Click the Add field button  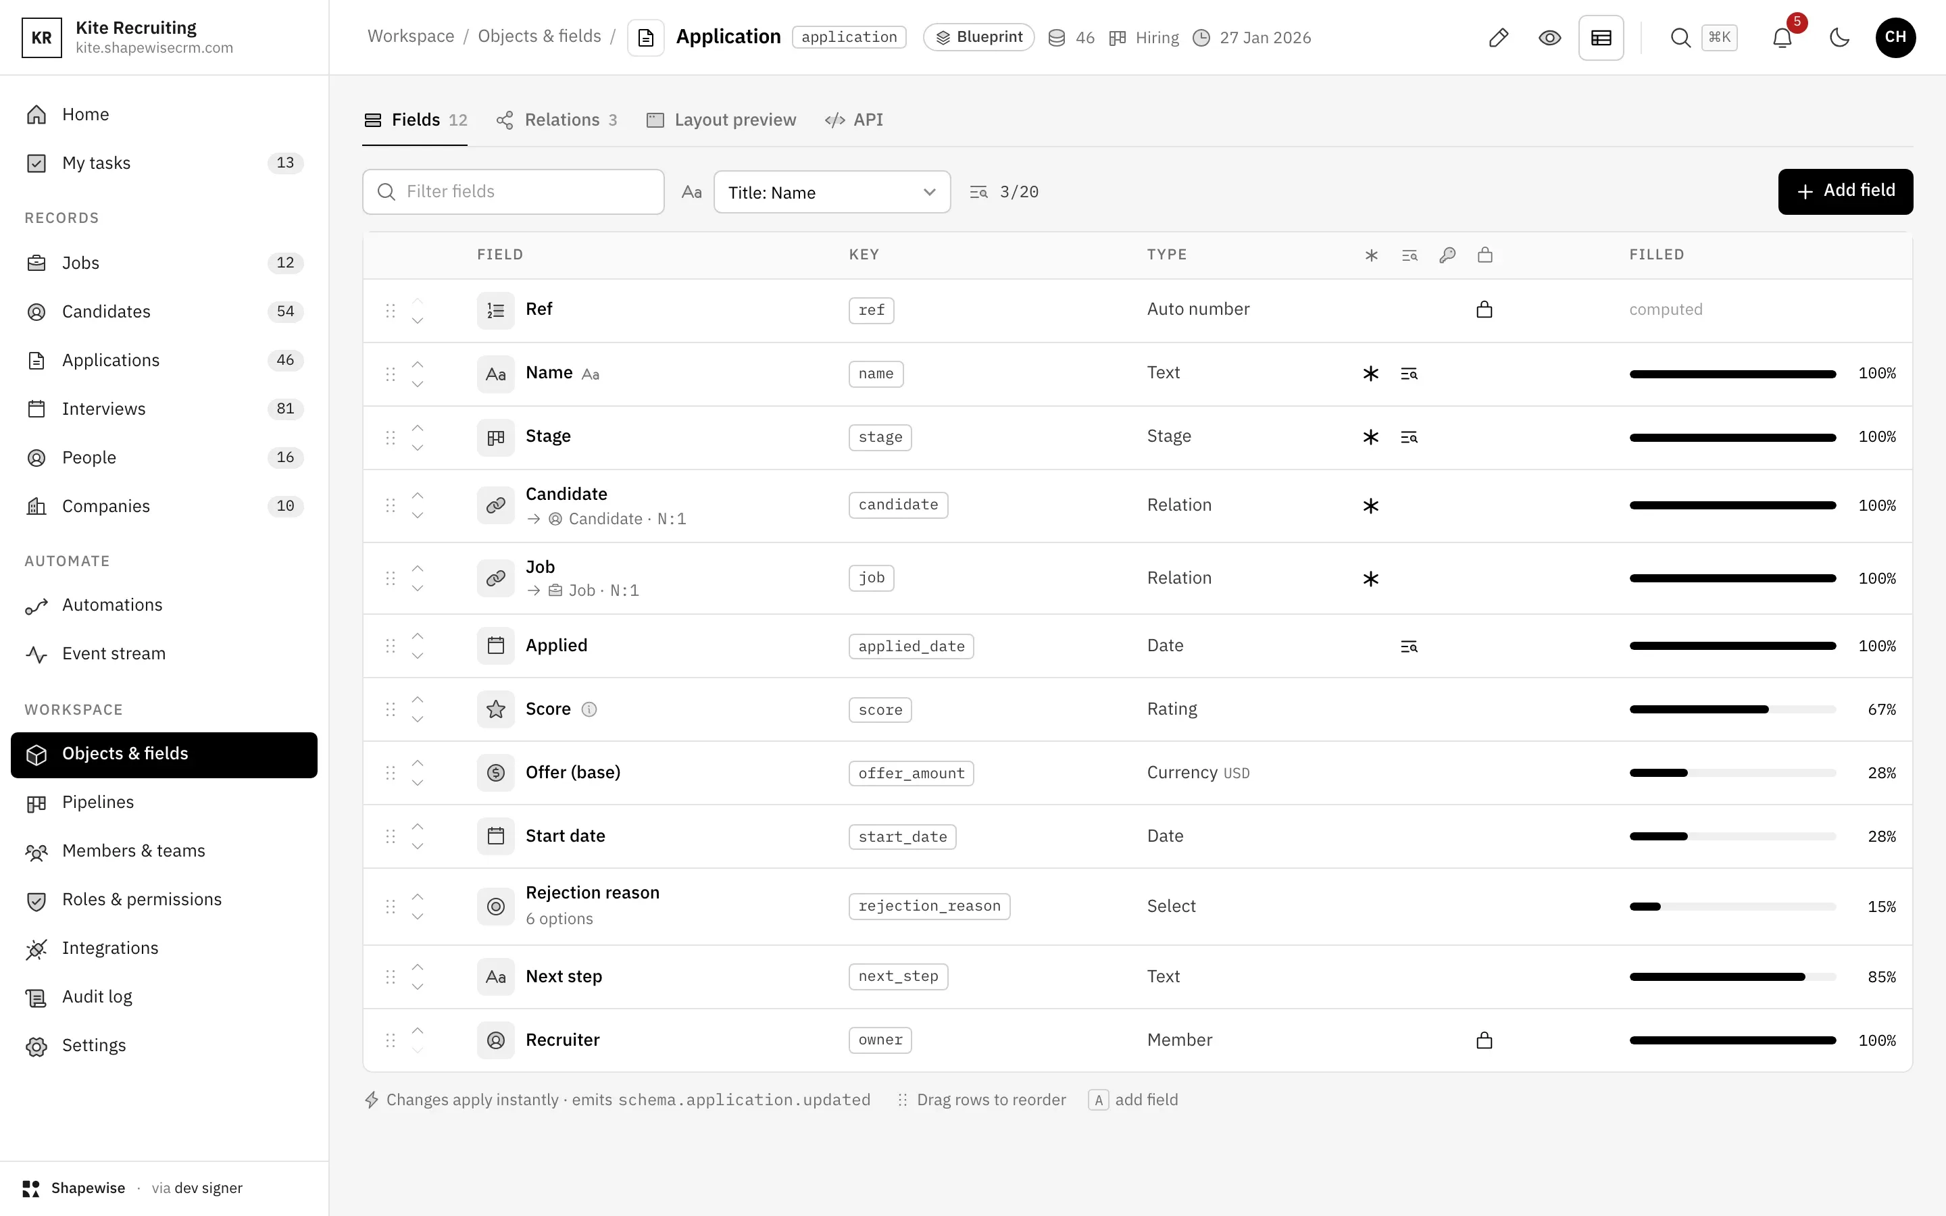tap(1845, 191)
